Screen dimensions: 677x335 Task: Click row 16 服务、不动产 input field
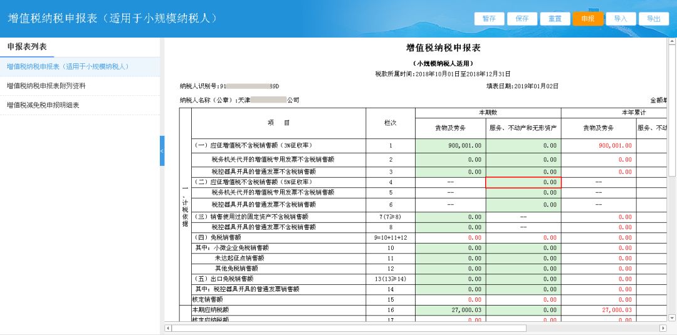tap(523, 310)
